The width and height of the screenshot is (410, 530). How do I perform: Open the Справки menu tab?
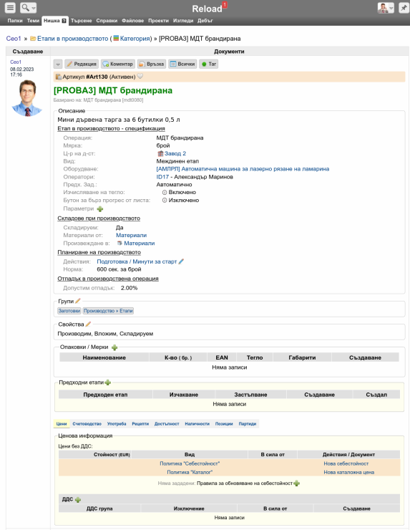point(107,21)
